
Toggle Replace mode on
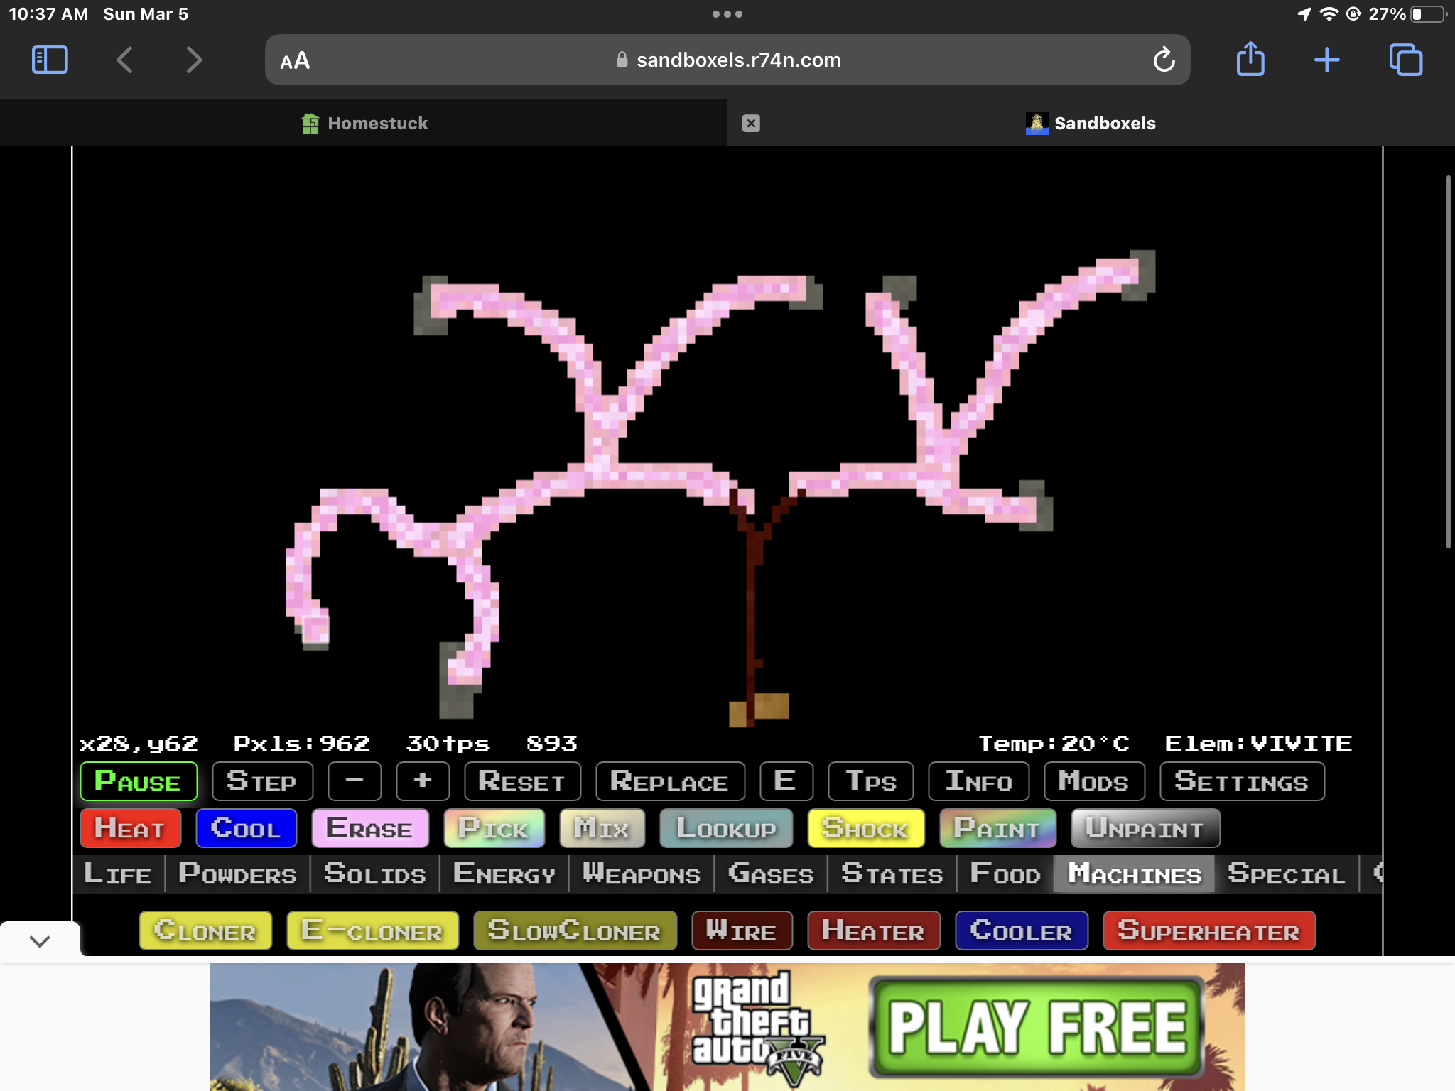point(669,781)
